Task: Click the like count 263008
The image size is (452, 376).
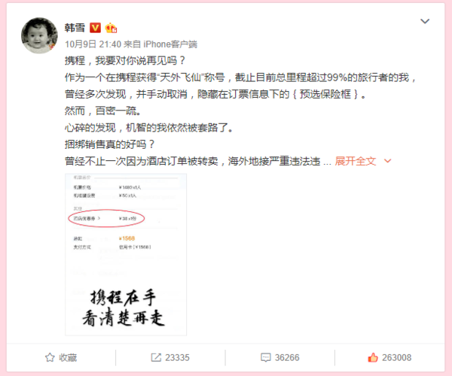Action: click(x=397, y=358)
